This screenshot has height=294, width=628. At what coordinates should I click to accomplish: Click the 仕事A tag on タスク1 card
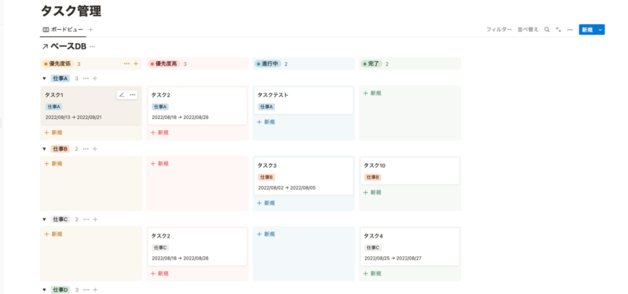point(53,107)
